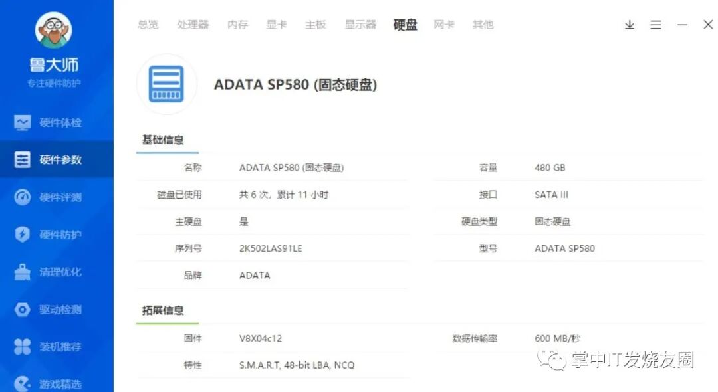Switch to the 主板 motherboard tab

coord(316,25)
